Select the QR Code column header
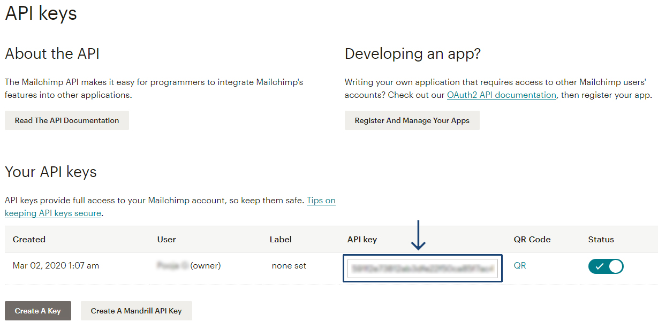The image size is (658, 322). point(532,239)
